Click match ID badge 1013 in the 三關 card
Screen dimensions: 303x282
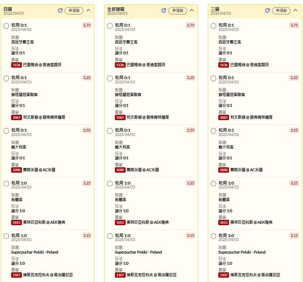224,222
